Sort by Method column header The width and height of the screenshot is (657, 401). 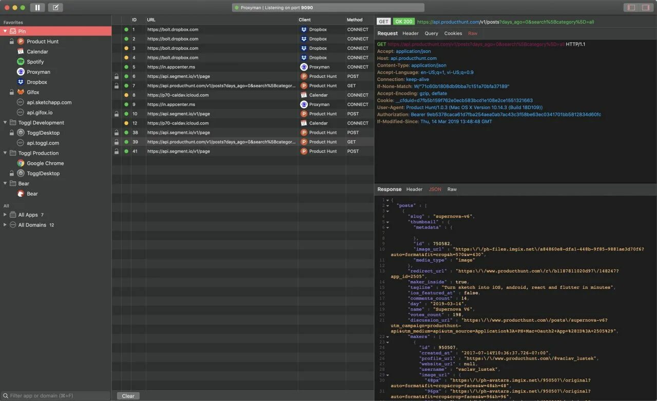tap(360, 20)
